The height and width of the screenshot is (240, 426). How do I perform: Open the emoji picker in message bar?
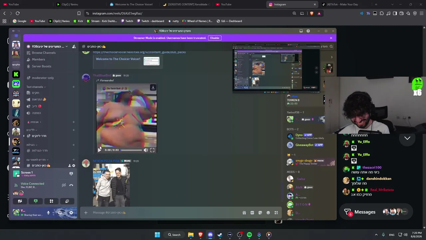point(268,213)
